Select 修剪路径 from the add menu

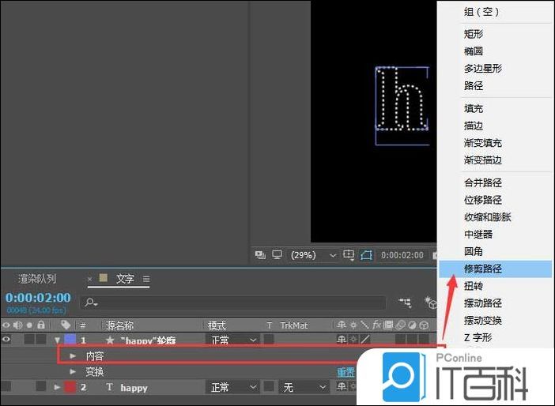click(483, 269)
